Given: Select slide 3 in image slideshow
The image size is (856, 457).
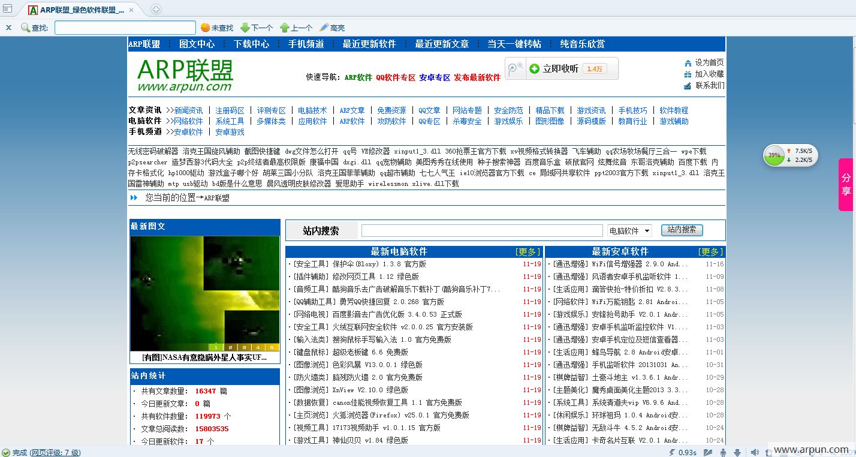Looking at the screenshot, I should 243,347.
